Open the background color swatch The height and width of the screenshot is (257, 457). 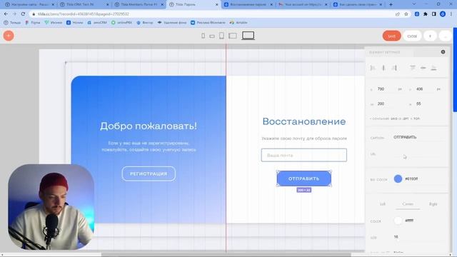click(398, 179)
